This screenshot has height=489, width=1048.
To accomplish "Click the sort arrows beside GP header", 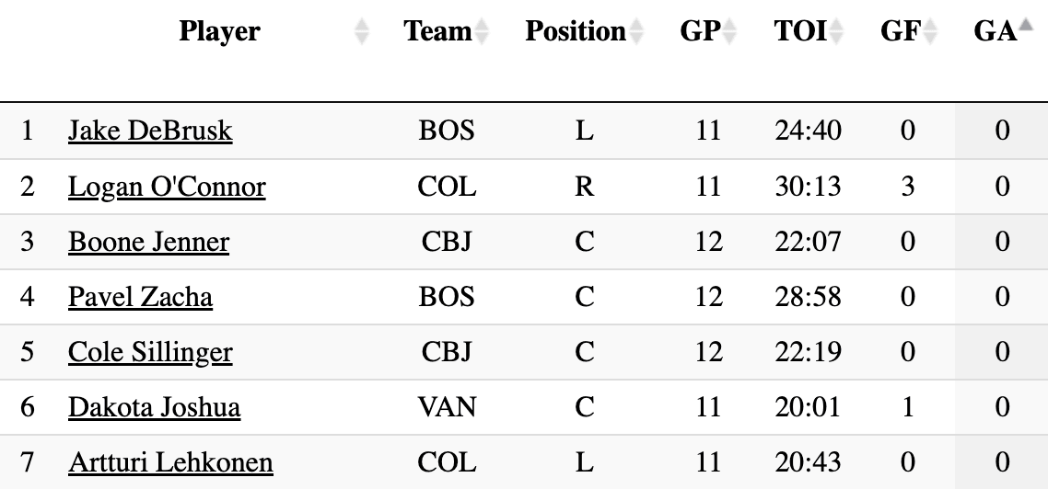I will click(730, 32).
